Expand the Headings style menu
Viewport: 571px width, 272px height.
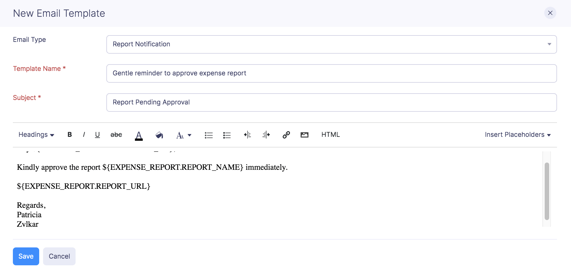pos(36,135)
